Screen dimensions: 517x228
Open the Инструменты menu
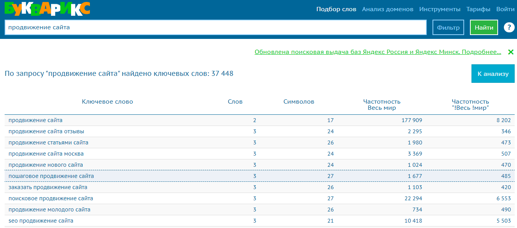point(439,9)
